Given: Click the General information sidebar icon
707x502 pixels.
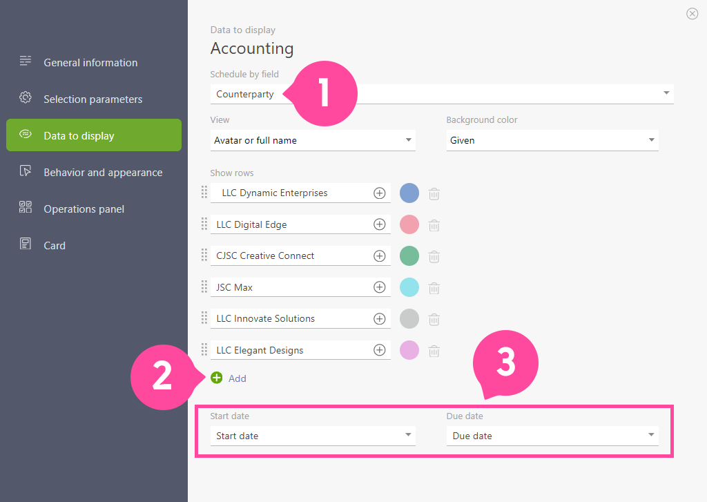Looking at the screenshot, I should (x=26, y=61).
